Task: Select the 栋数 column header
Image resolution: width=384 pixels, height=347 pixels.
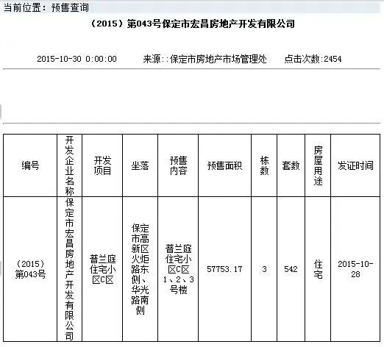Action: coord(264,165)
